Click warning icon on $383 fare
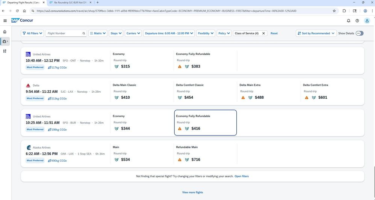 click(x=180, y=66)
